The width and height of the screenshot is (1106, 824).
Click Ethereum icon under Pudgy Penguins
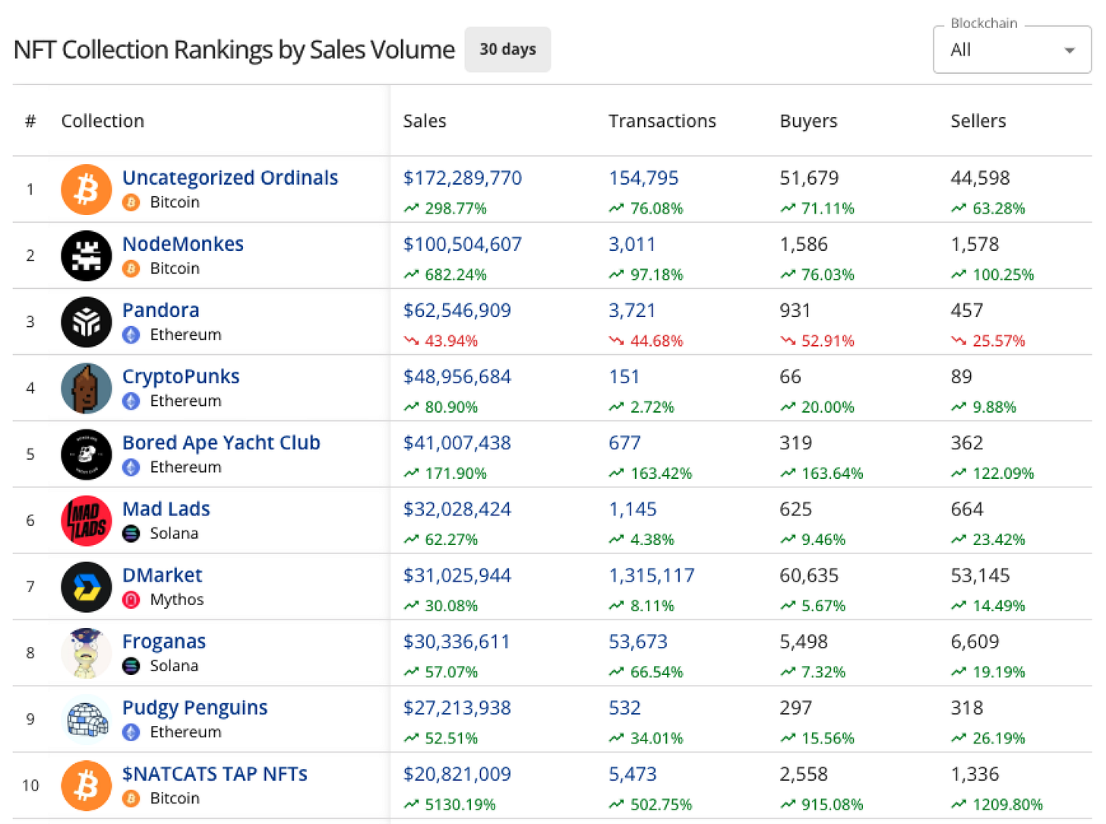tap(131, 732)
